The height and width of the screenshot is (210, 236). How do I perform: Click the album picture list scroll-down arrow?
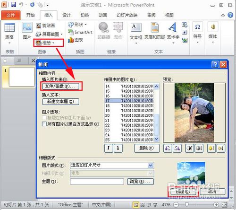[156, 139]
